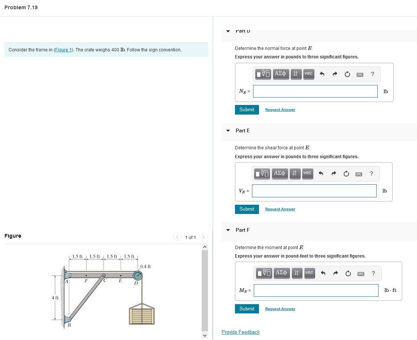Viewport: 417px width, 340px height.
Task: Collapse the Part E section
Action: tap(228, 130)
